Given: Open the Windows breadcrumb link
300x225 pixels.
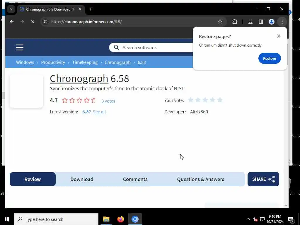Looking at the screenshot, I should point(25,62).
